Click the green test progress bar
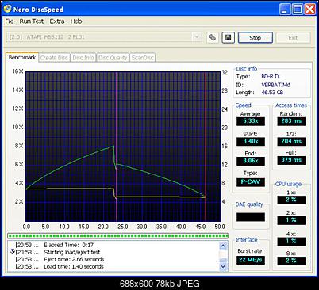The height and width of the screenshot is (290, 319). pyautogui.click(x=117, y=235)
